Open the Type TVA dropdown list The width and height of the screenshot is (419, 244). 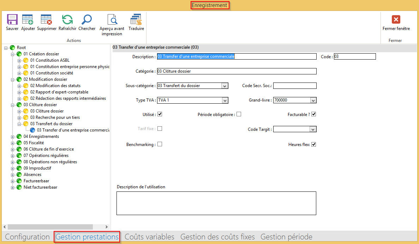(225, 100)
